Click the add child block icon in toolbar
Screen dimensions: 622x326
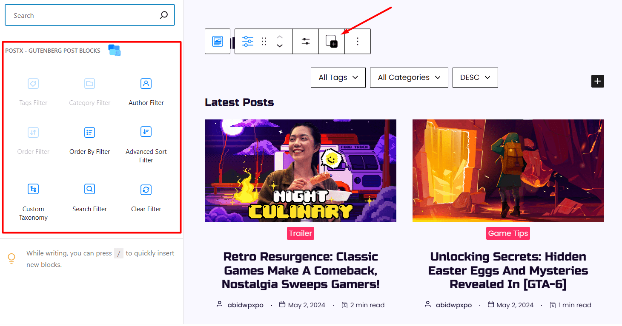332,41
